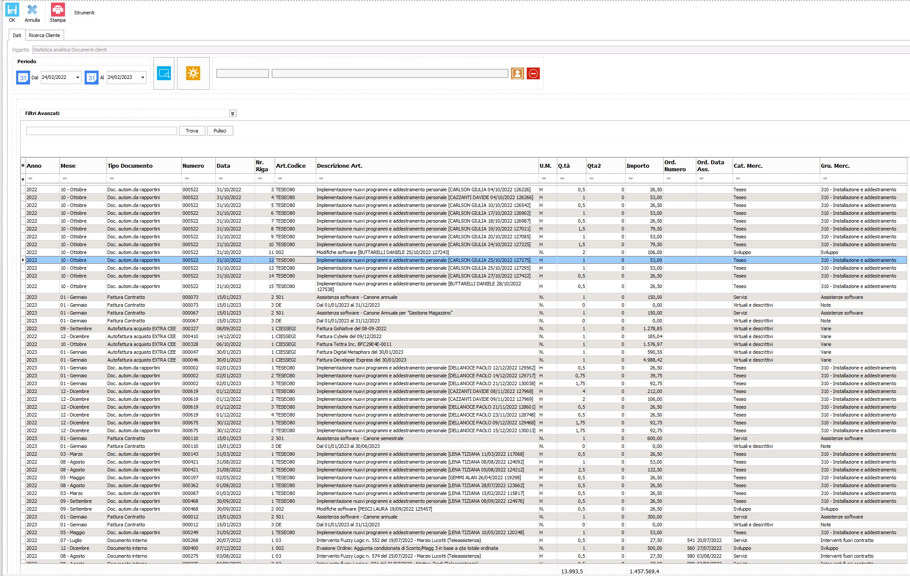910x576 pixels.
Task: Click the red remove customer icon
Action: coord(533,74)
